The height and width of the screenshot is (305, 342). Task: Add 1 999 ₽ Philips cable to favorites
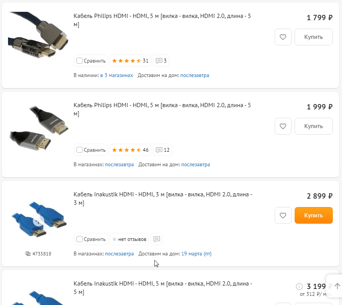[283, 126]
